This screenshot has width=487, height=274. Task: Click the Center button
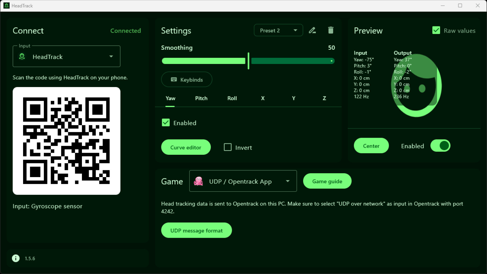pyautogui.click(x=371, y=146)
